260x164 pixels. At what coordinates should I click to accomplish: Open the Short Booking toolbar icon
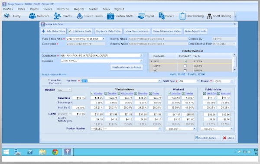209,16
